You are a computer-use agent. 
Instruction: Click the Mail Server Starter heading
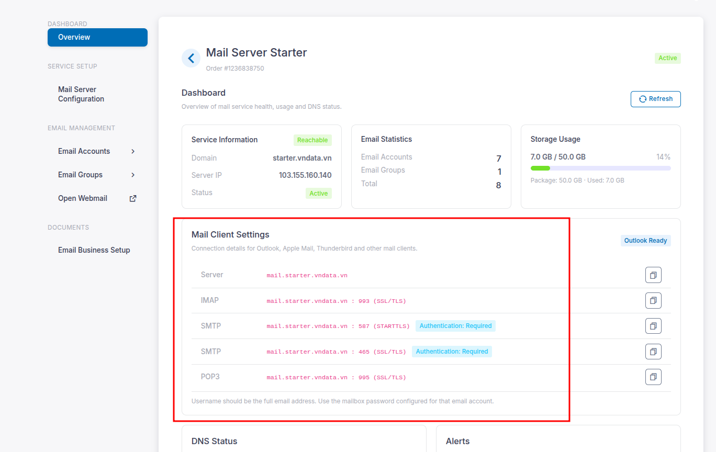tap(256, 52)
